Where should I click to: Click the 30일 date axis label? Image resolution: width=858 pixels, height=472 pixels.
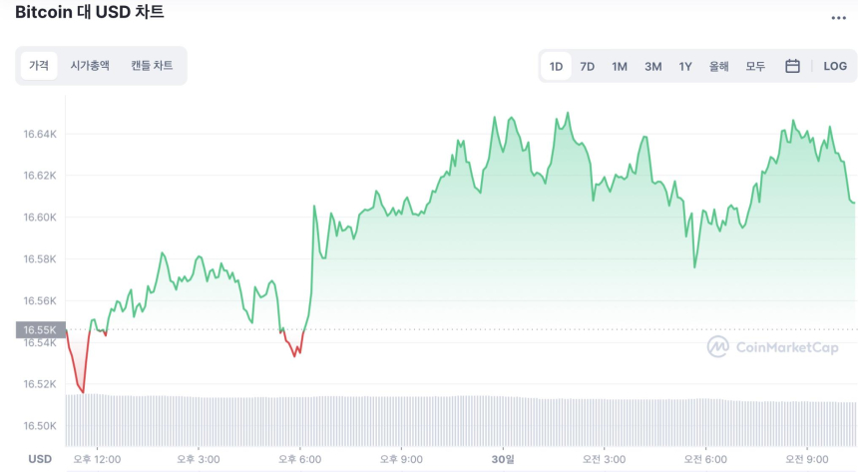(503, 459)
